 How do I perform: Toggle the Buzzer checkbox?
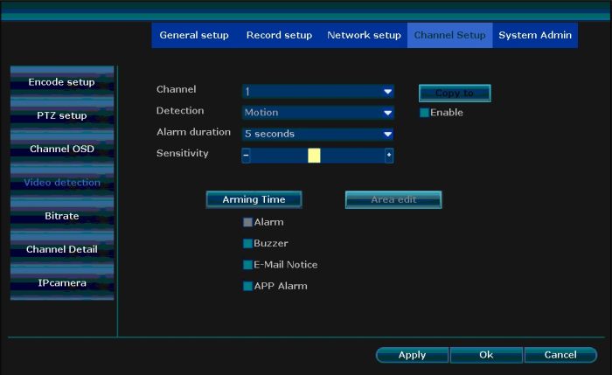[x=247, y=244]
